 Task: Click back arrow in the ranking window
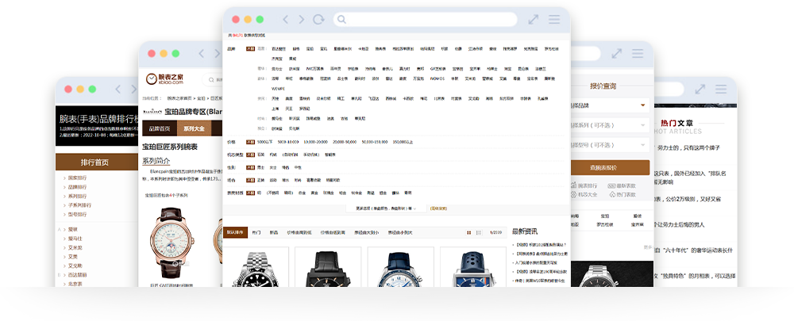tap(118, 89)
